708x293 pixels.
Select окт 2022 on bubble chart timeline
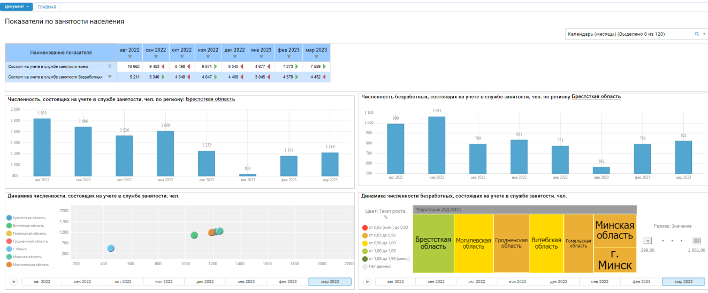(x=123, y=281)
